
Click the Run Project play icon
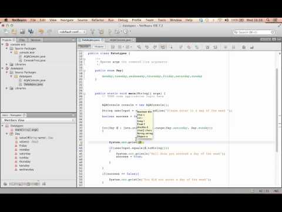tap(110, 31)
